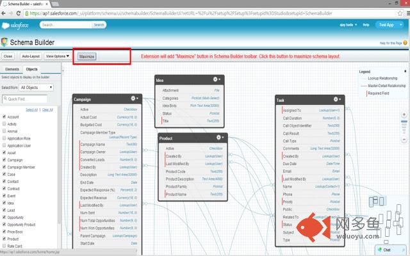Screen dimensions: 410x256
Task: Select the Call Duration field row
Action: pos(311,118)
